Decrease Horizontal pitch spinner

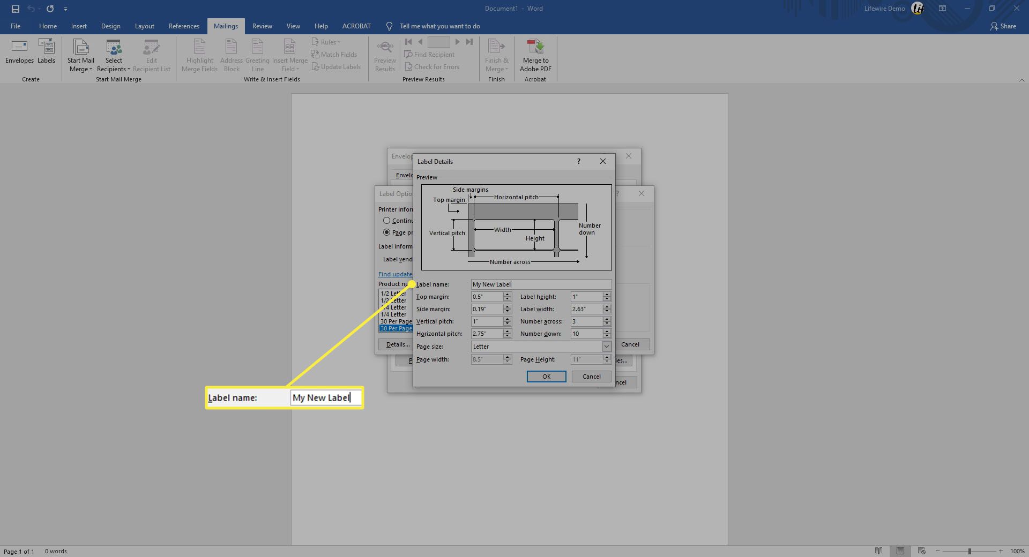(507, 336)
